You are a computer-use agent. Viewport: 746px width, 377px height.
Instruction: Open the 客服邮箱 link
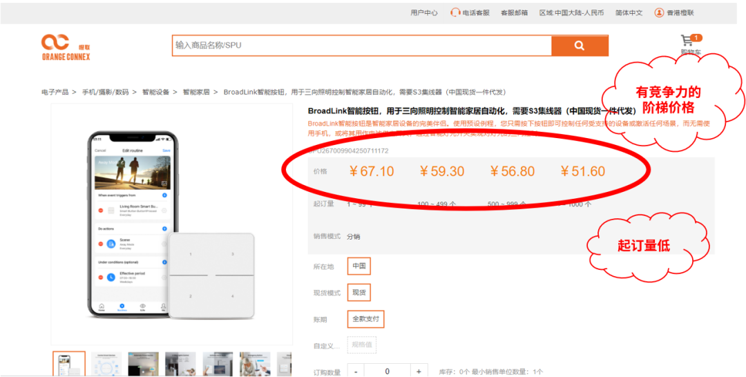pos(514,13)
